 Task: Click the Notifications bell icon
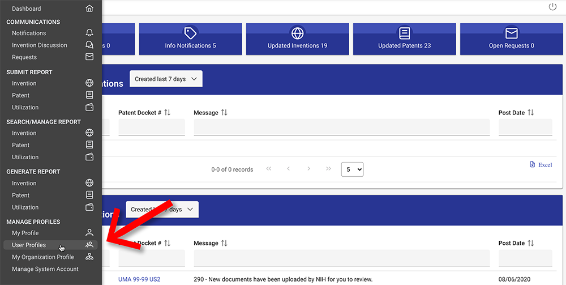tap(89, 33)
